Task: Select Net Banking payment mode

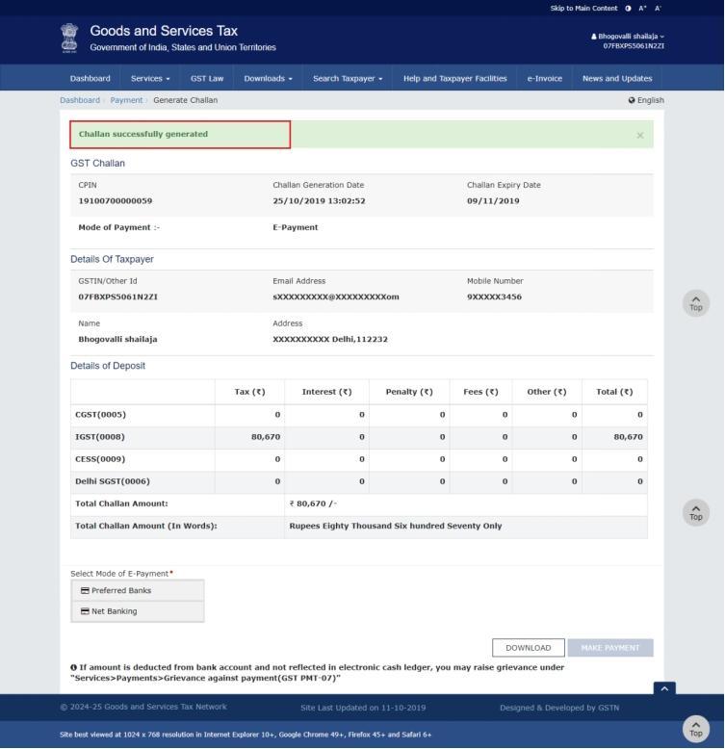Action: [x=138, y=611]
